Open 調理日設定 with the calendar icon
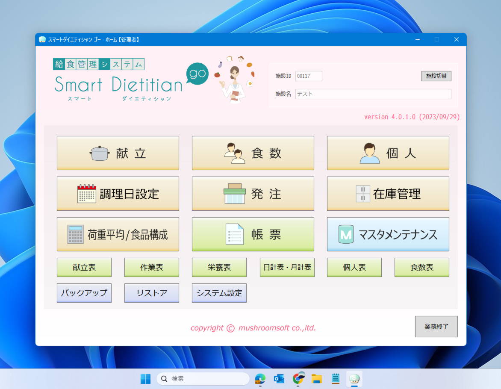The image size is (501, 389). 118,194
